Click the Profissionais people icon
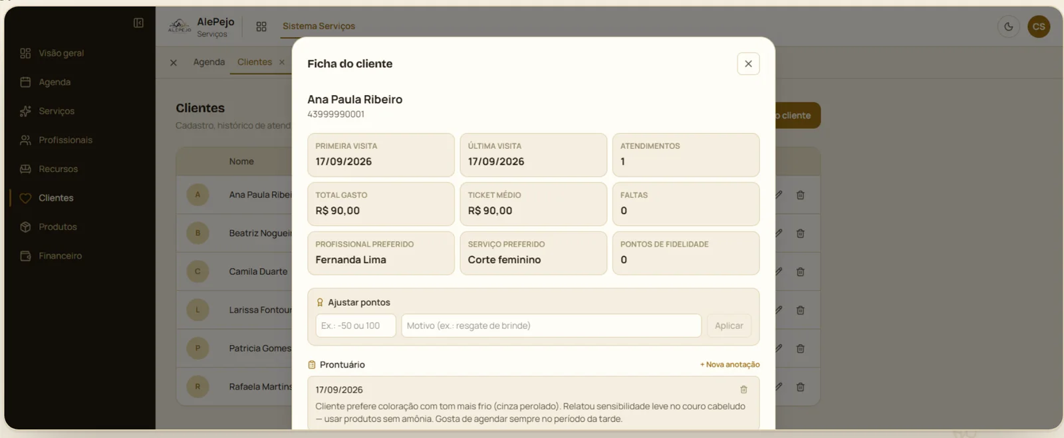The image size is (1064, 438). click(x=25, y=140)
